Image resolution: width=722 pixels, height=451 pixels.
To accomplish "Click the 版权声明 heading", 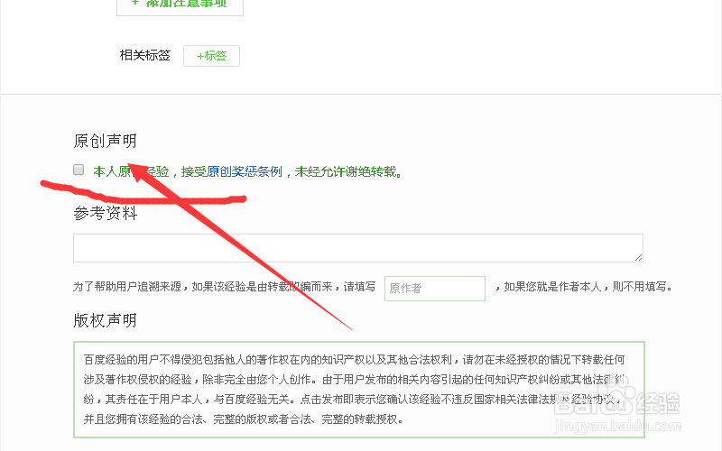I will click(x=105, y=320).
